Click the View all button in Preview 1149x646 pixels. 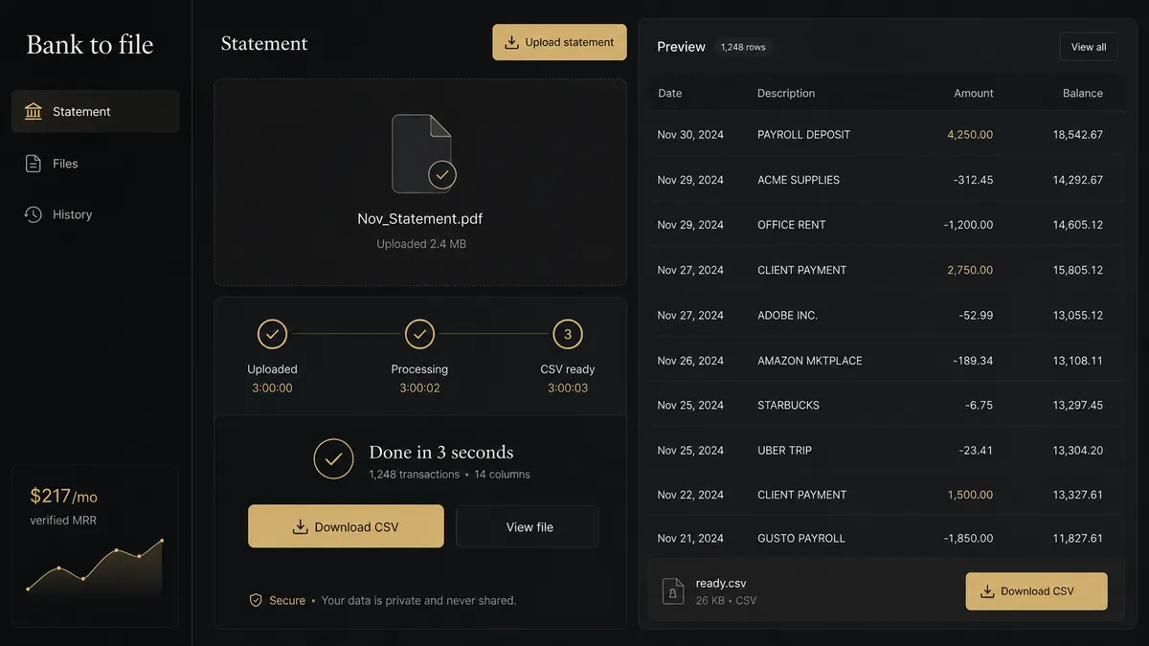1089,47
